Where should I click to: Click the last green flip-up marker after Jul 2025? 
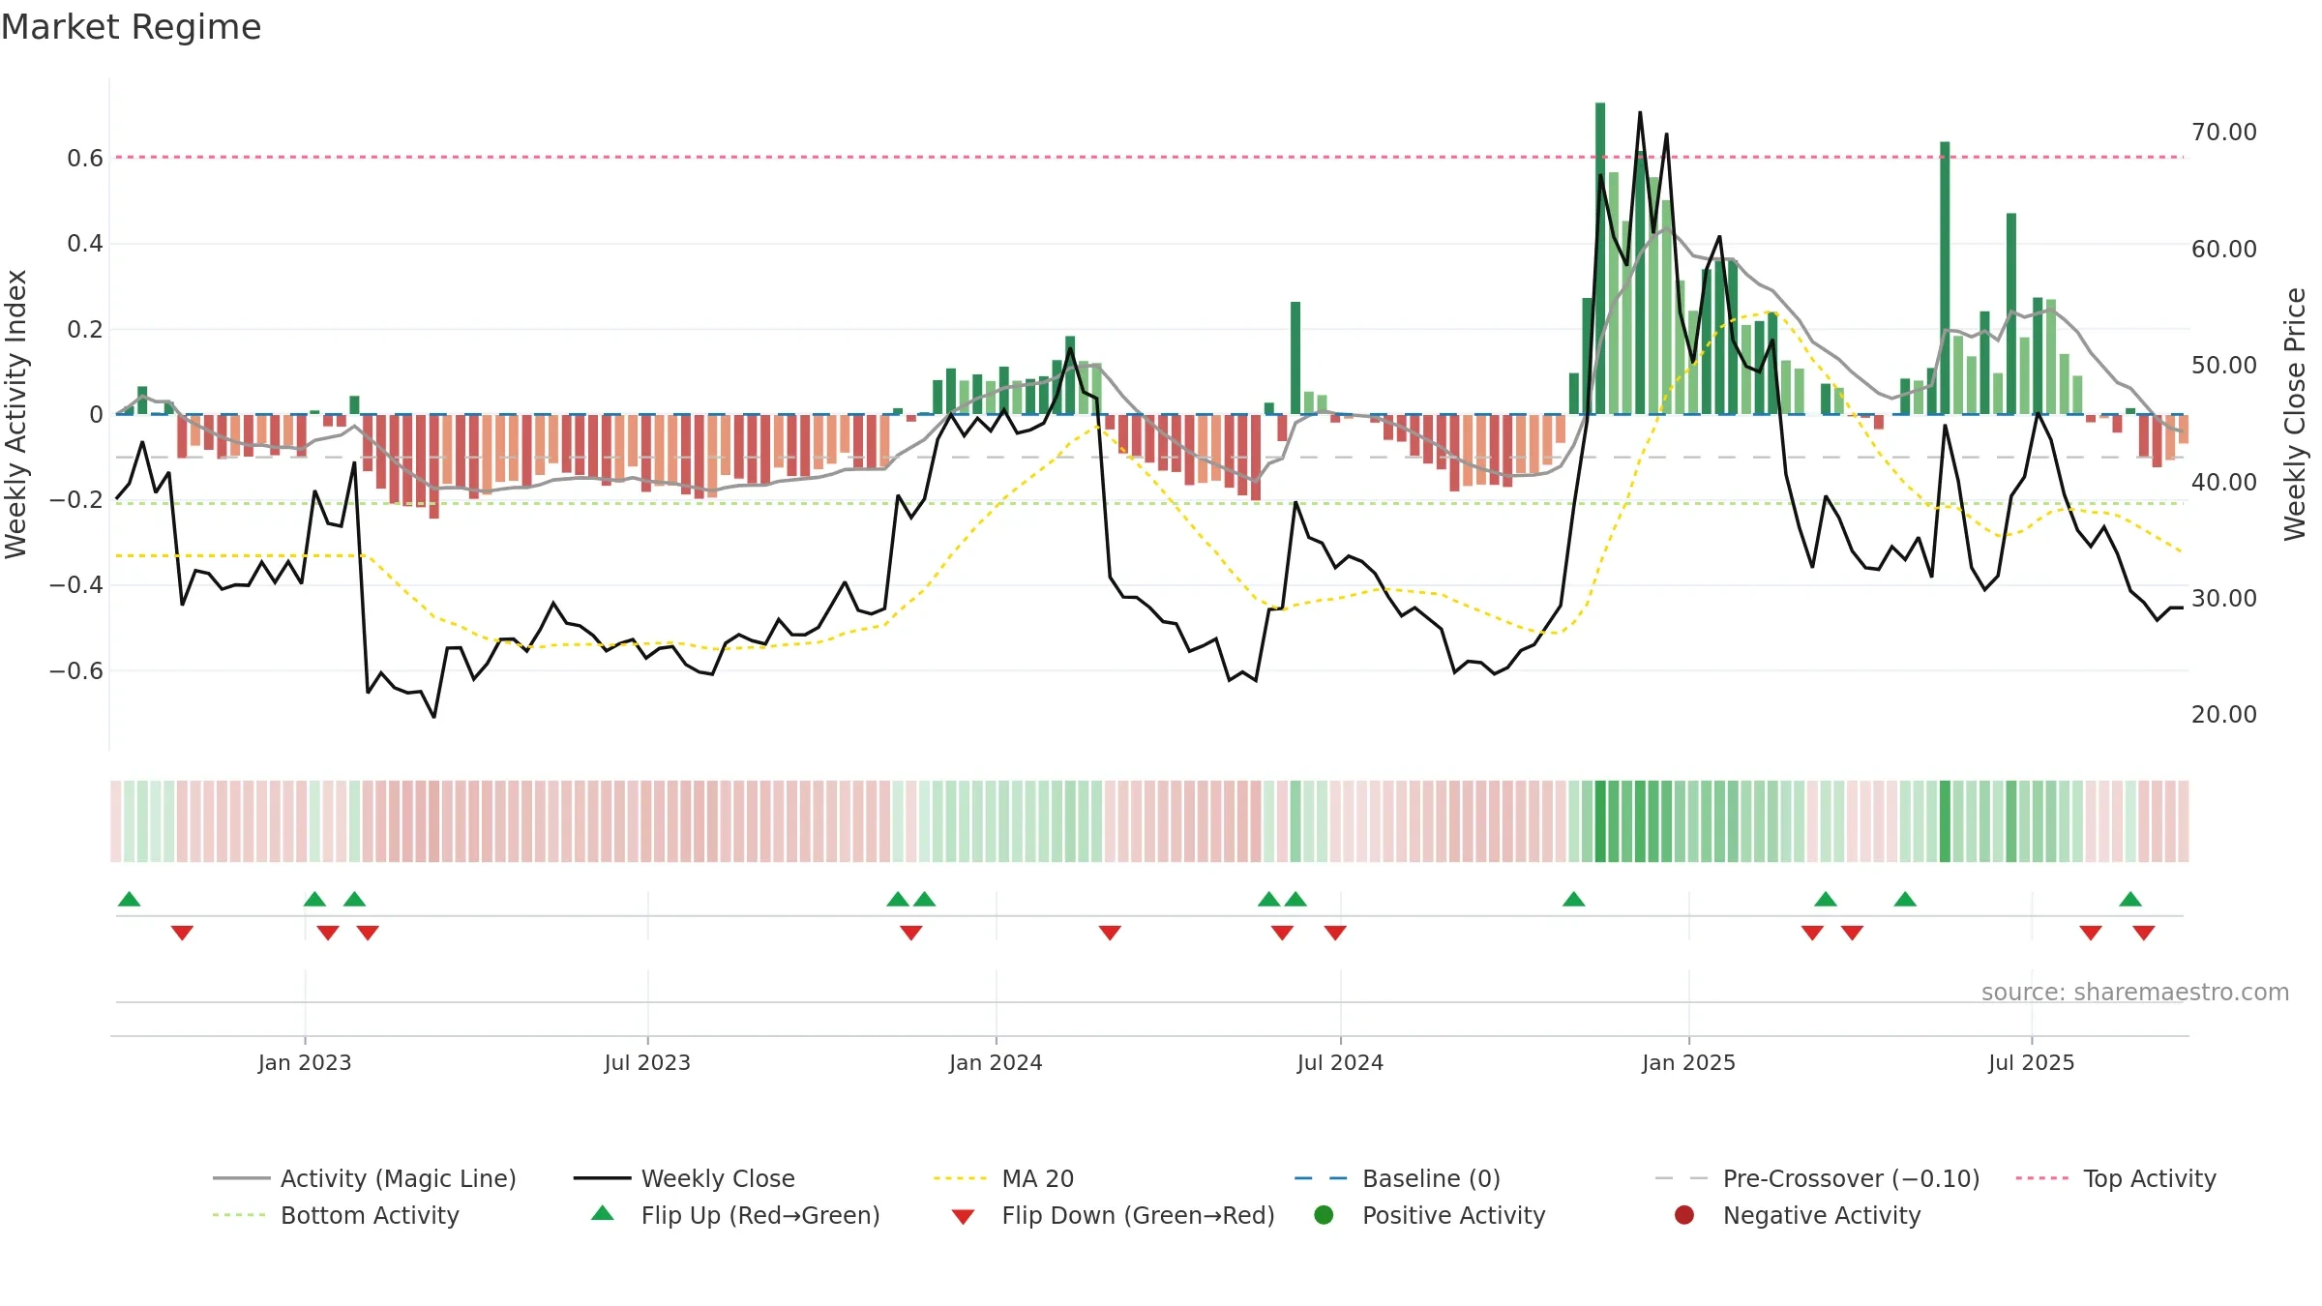click(2130, 899)
